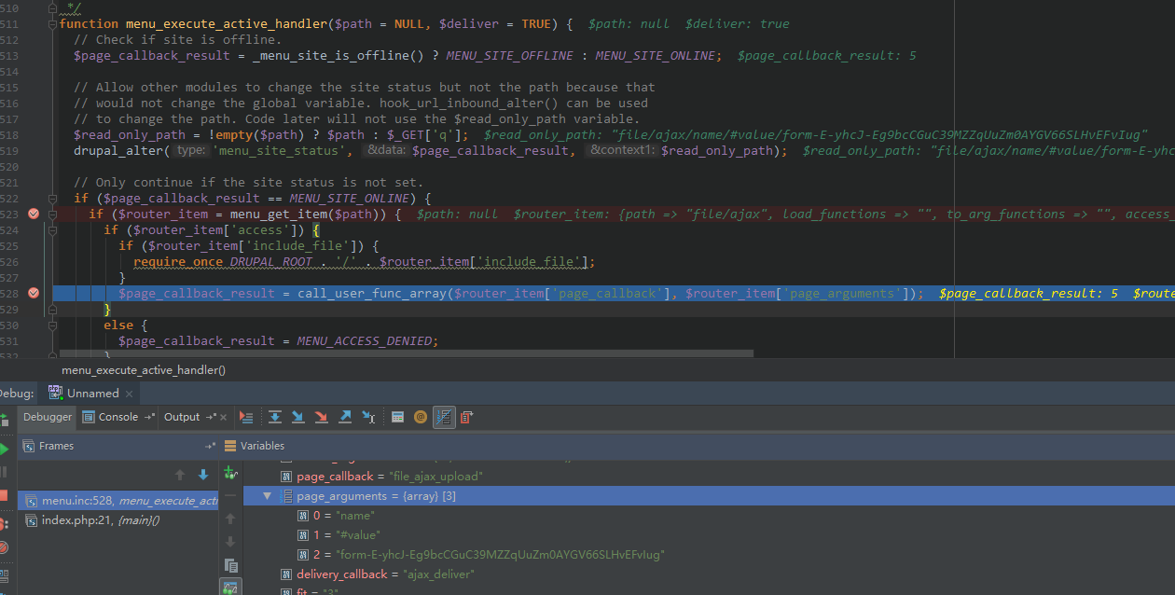Close the Unnamed debug session tab
This screenshot has width=1175, height=595.
point(129,394)
